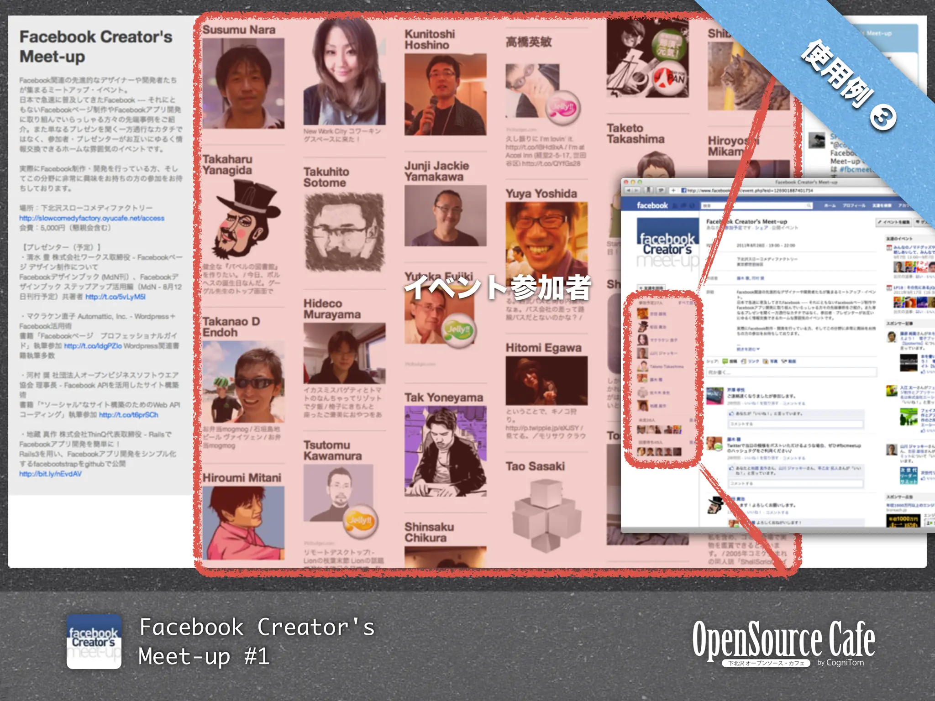
Task: Open the bookmarks icon in browser toolbar
Action: pyautogui.click(x=649, y=190)
